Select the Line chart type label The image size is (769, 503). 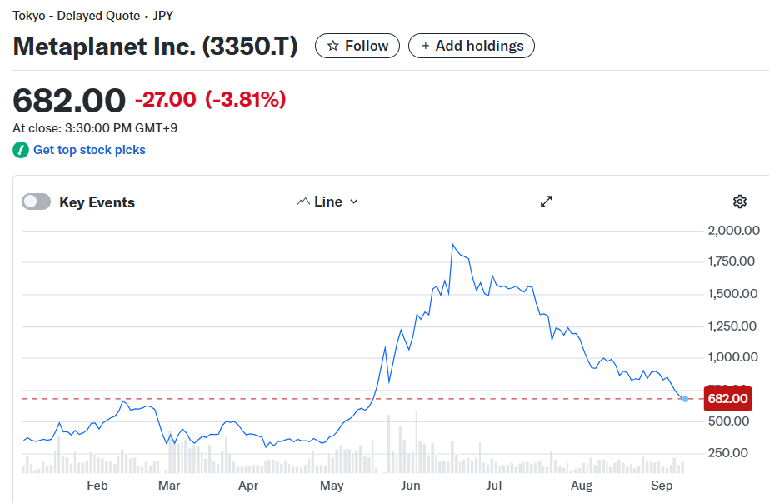(328, 202)
